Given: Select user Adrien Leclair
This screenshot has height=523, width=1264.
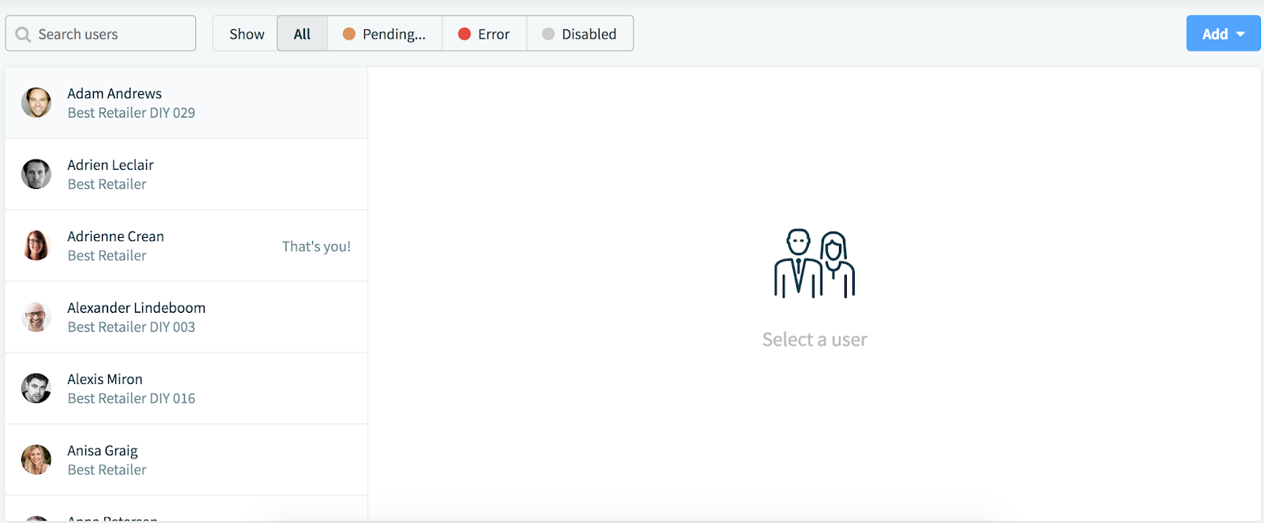Looking at the screenshot, I should point(186,174).
